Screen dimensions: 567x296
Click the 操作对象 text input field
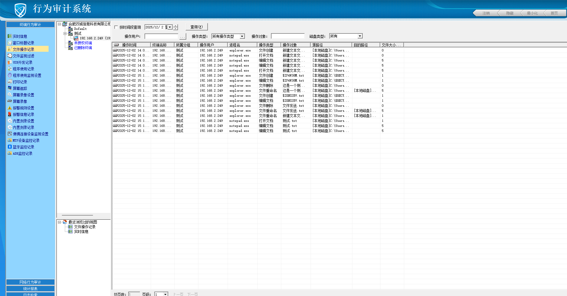(x=287, y=36)
